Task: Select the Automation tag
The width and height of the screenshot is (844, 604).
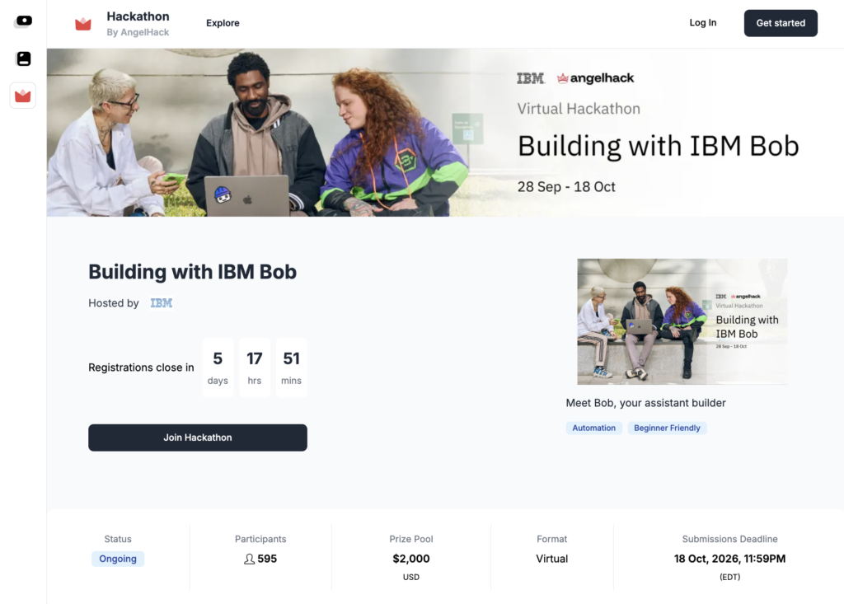Action: (x=593, y=428)
